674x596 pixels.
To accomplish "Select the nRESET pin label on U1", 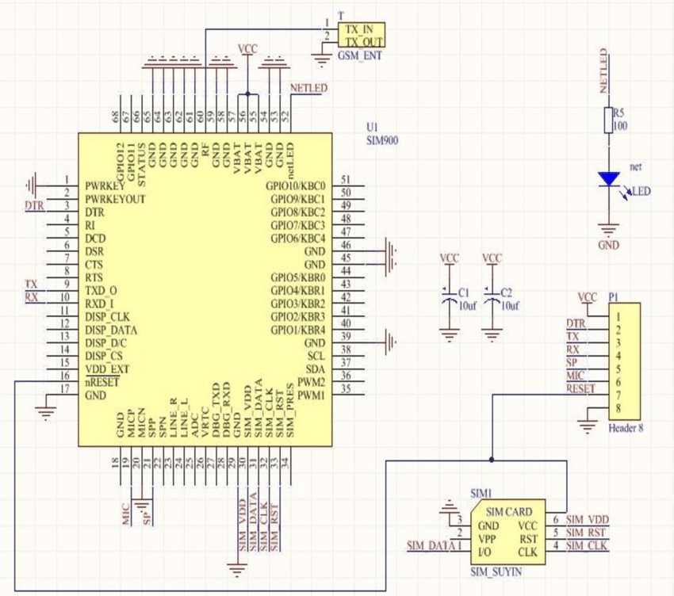I will 102,382.
